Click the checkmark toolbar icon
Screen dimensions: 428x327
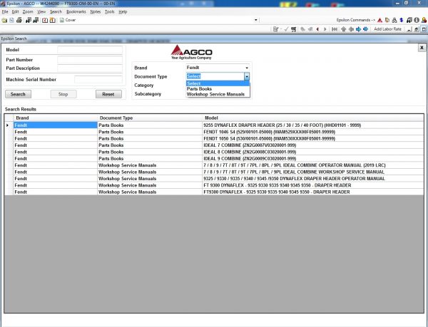click(286, 29)
